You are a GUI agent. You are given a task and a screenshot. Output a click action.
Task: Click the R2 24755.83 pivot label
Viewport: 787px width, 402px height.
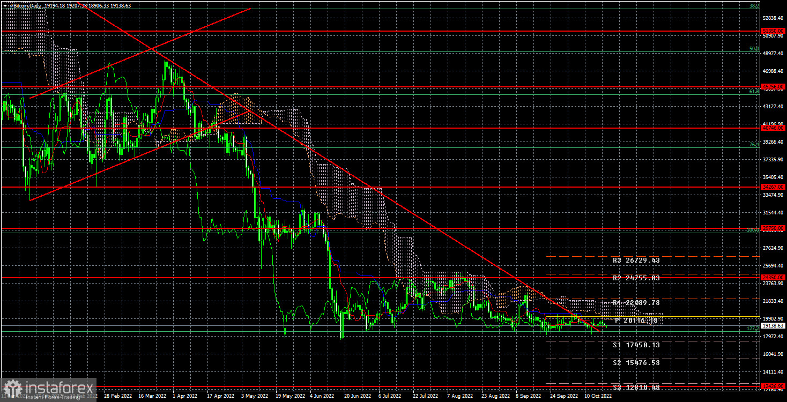(636, 278)
